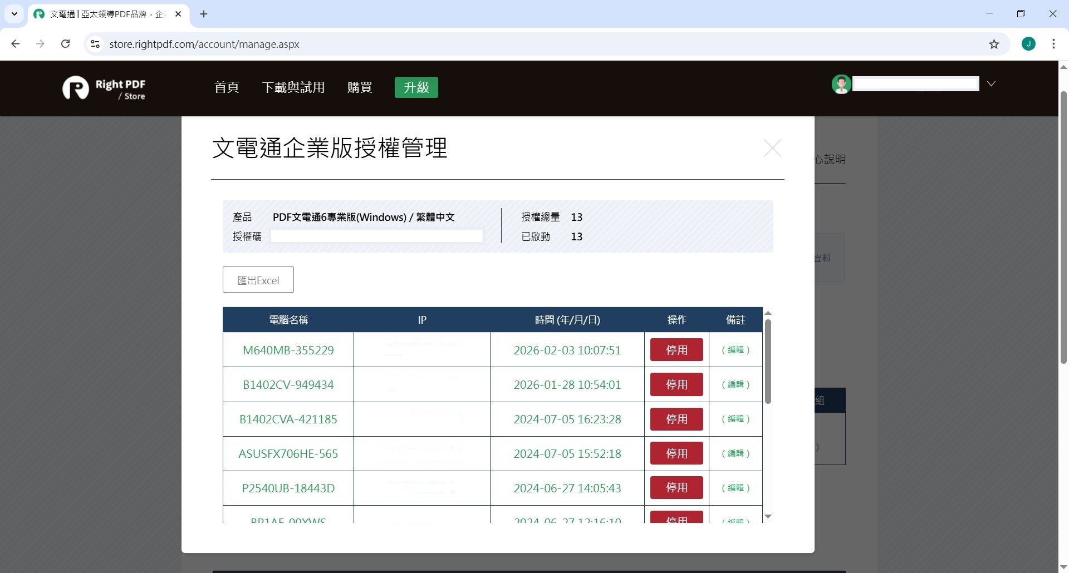Click the 升級 navigation button
This screenshot has height=573, width=1069.
tap(415, 87)
